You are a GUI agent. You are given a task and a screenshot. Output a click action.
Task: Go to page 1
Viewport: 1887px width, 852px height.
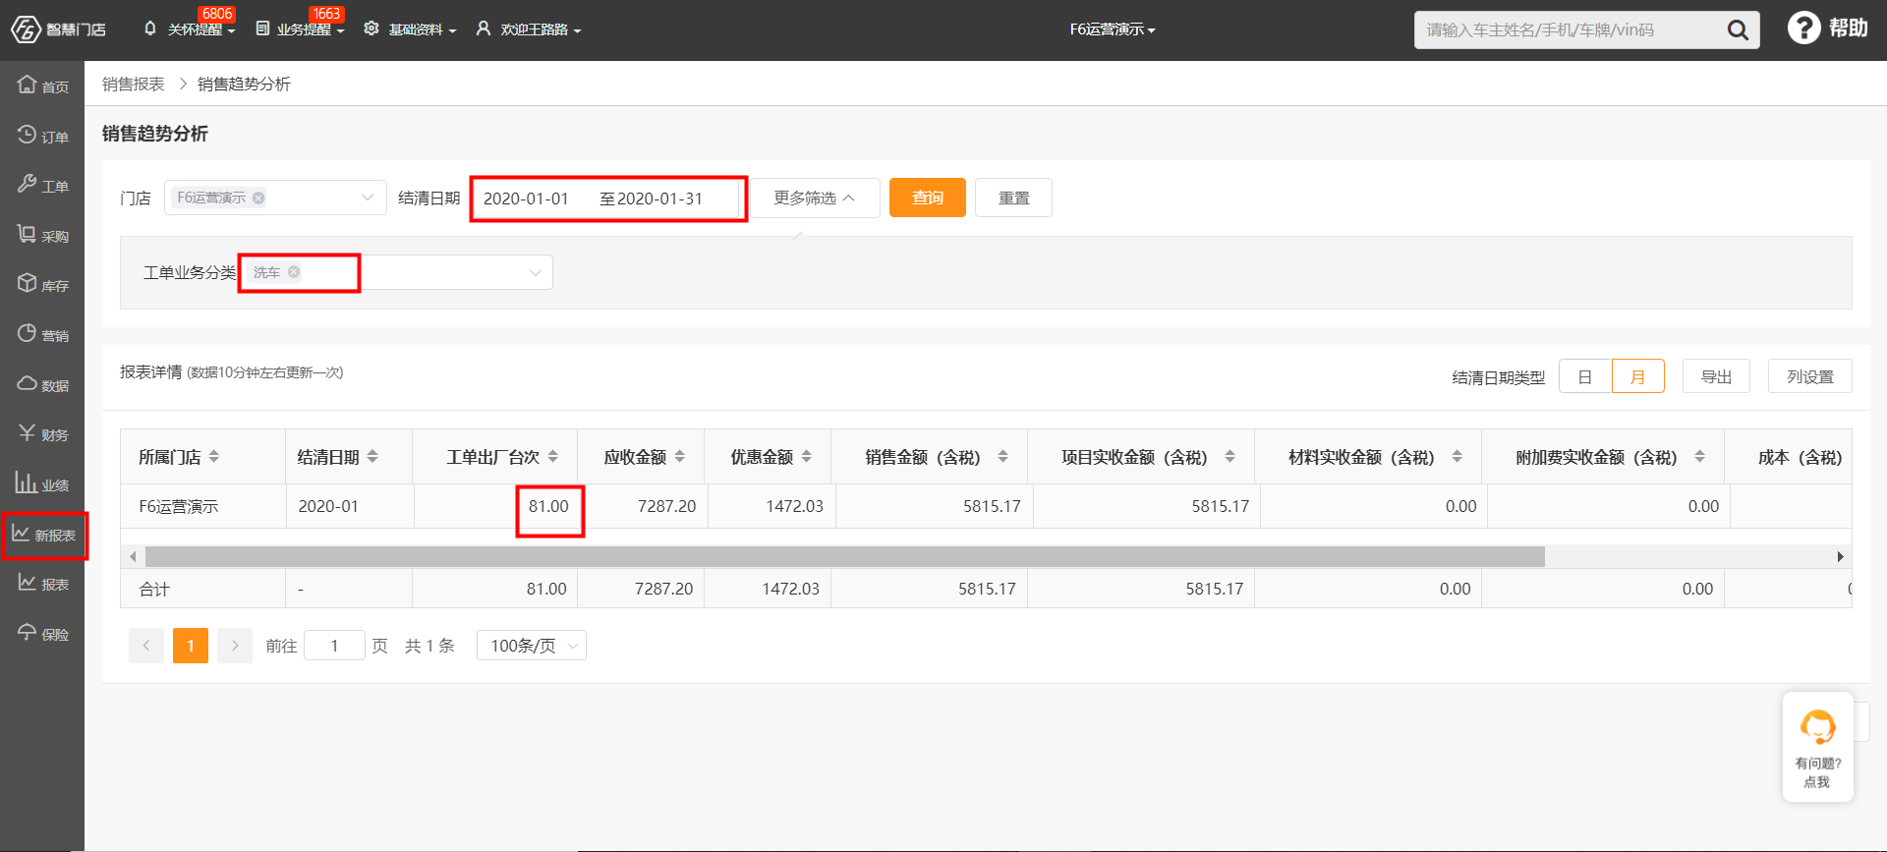[191, 646]
